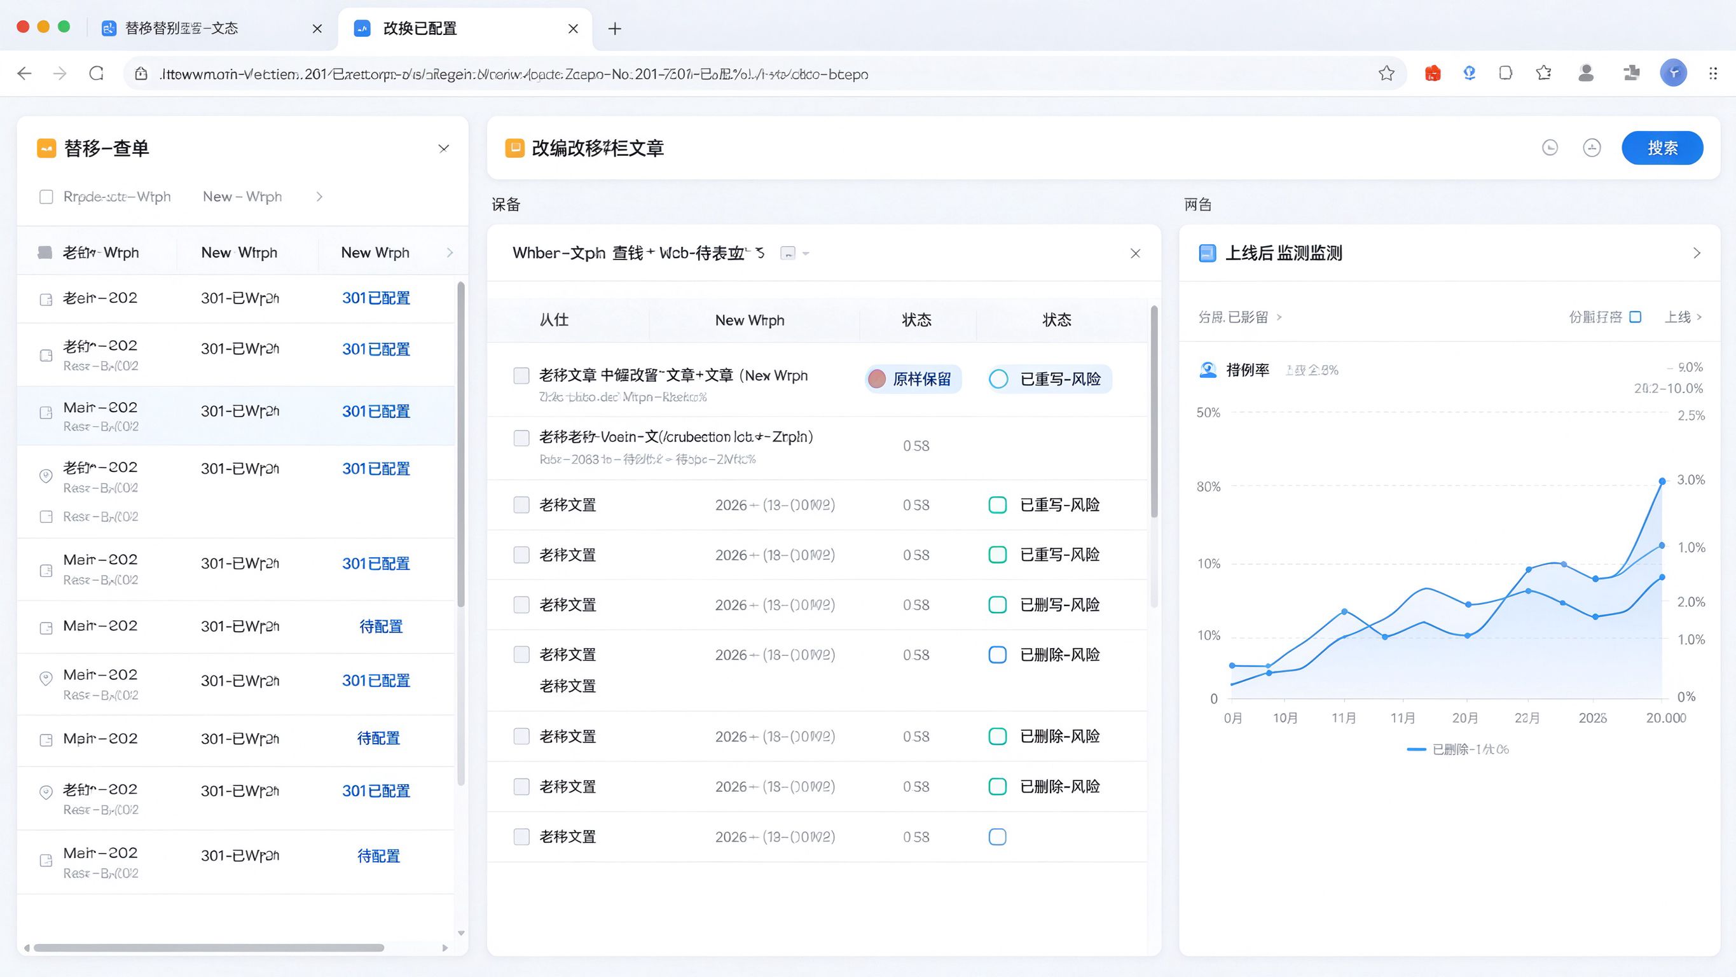
Task: Tick the Rrpde-sctr-Wrph checkbox
Action: [x=46, y=197]
